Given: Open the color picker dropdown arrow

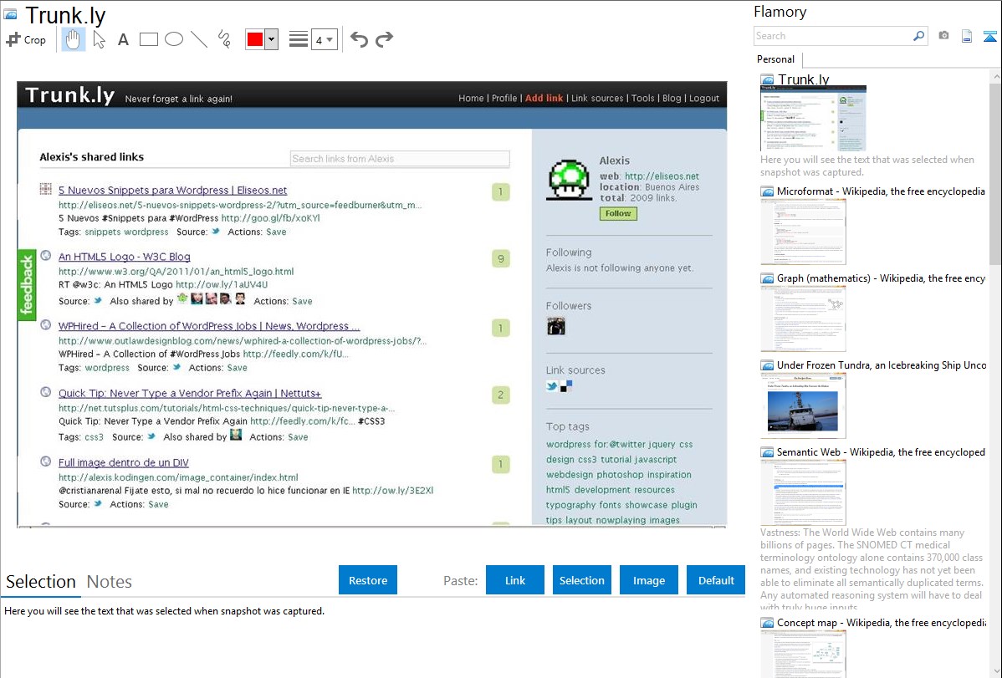Looking at the screenshot, I should [272, 39].
